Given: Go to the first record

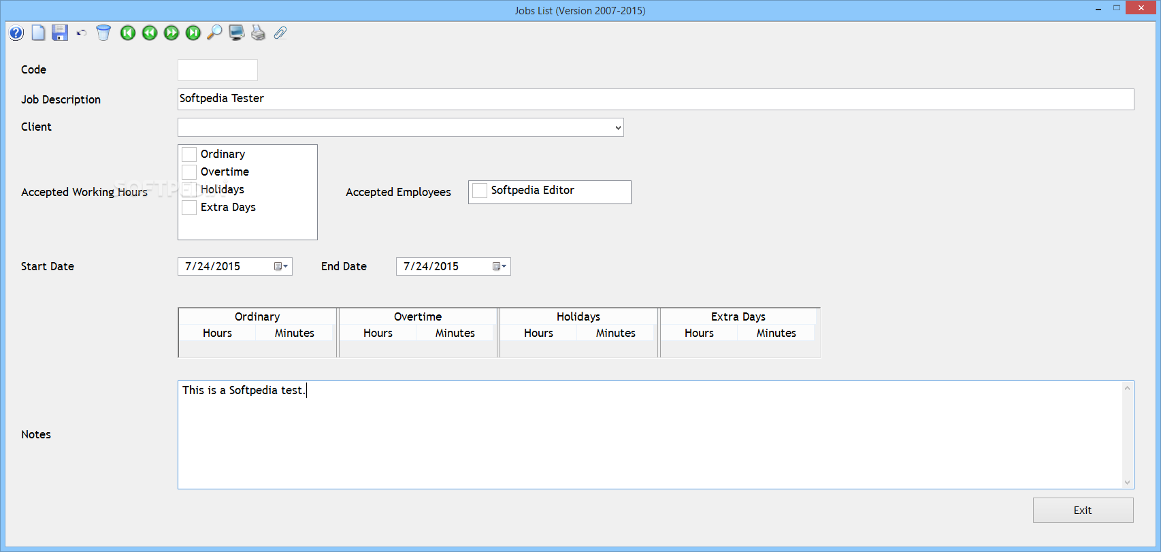Looking at the screenshot, I should 128,33.
